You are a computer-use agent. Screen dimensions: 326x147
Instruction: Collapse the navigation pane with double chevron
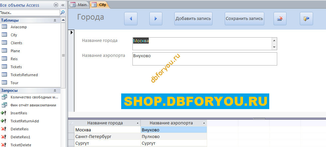[63, 5]
